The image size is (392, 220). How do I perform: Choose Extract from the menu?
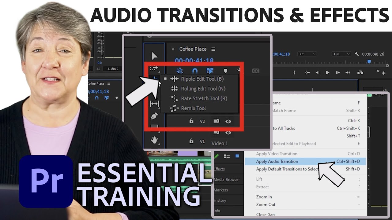tap(305, 187)
